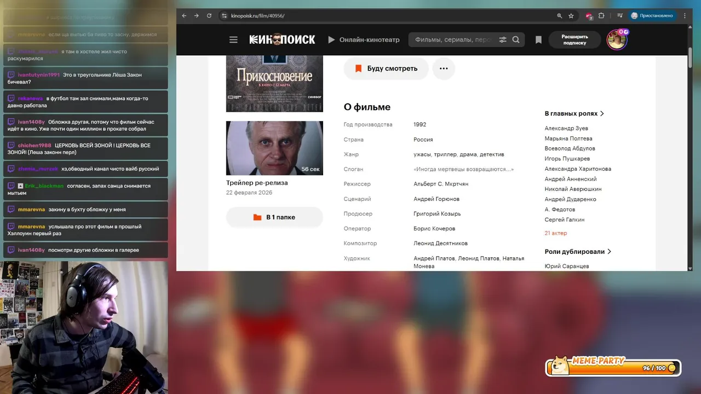
Task: Open director Альберт С. Мкртчян link
Action: pos(441,184)
